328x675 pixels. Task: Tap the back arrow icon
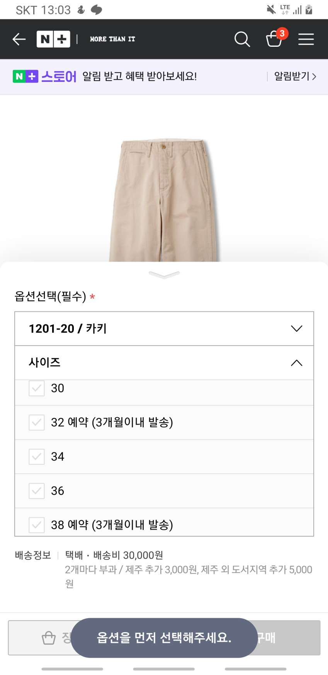(19, 39)
